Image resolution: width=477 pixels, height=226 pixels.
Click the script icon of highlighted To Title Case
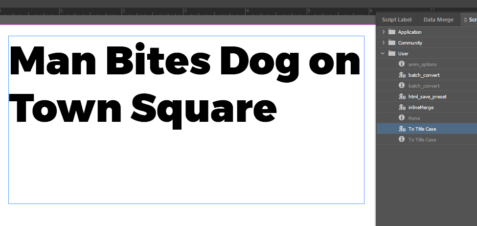(x=402, y=129)
